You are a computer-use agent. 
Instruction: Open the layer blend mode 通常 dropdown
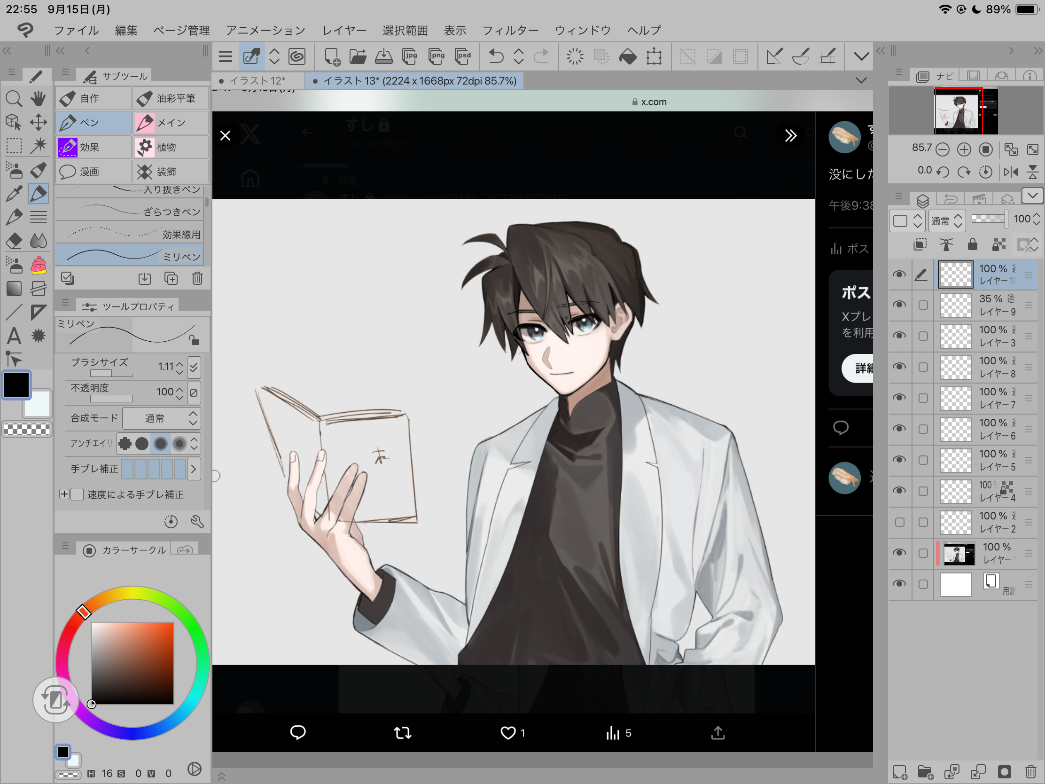[x=946, y=220]
